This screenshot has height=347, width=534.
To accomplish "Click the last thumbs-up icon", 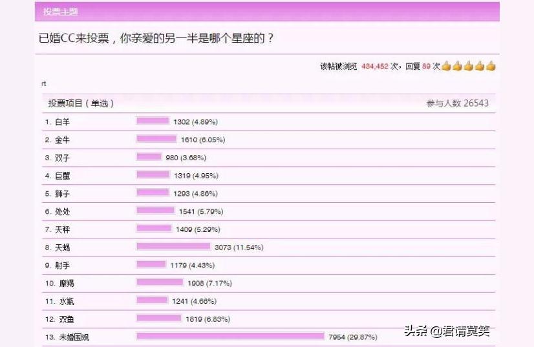I will tap(491, 66).
